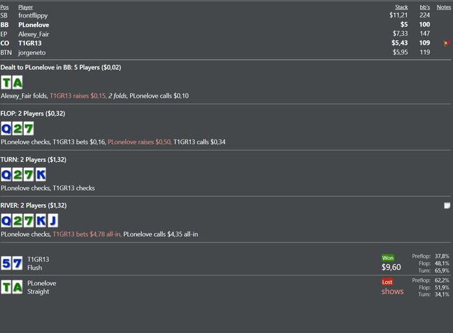Click the '2 folds' italic text
Viewport: 453px width, 333px height.
(x=117, y=96)
